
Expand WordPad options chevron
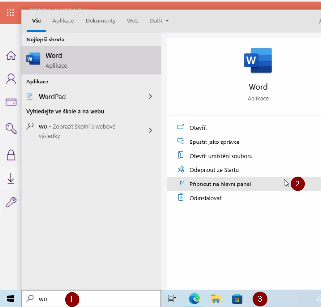(150, 97)
